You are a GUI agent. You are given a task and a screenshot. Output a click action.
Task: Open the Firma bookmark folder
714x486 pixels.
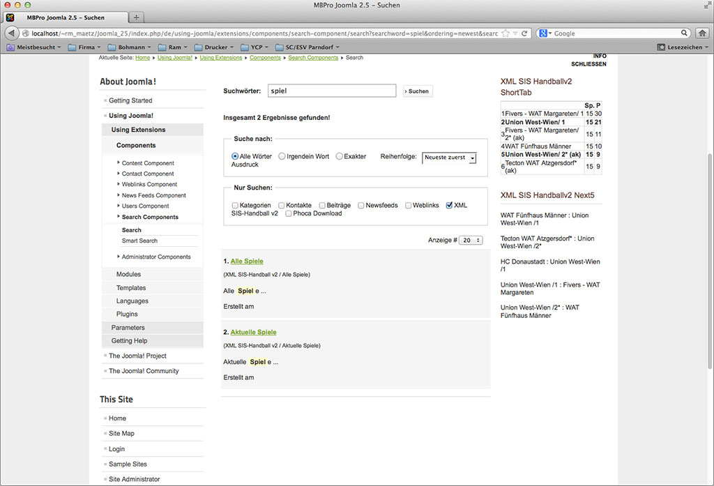coord(84,47)
